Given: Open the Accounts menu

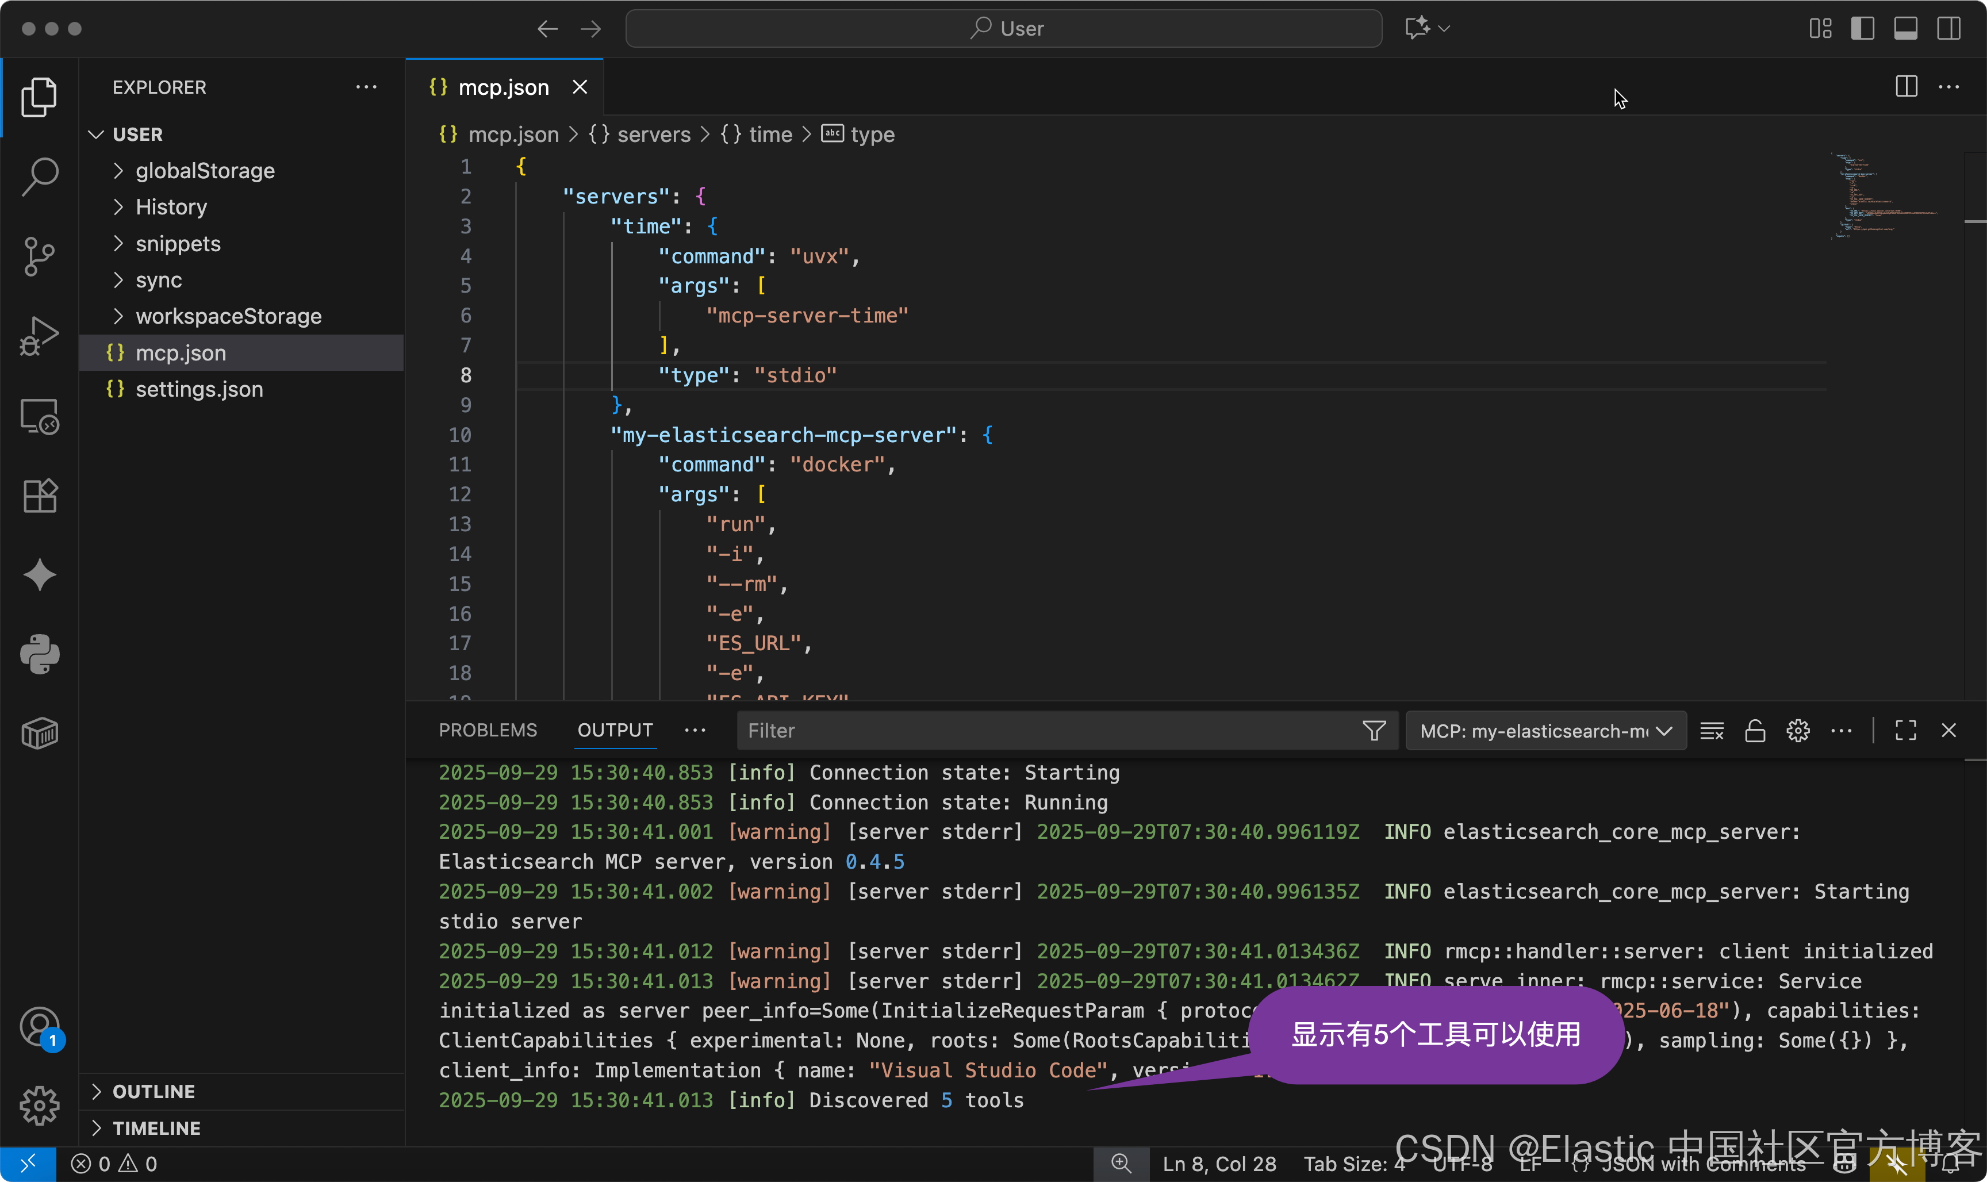Looking at the screenshot, I should [39, 1027].
